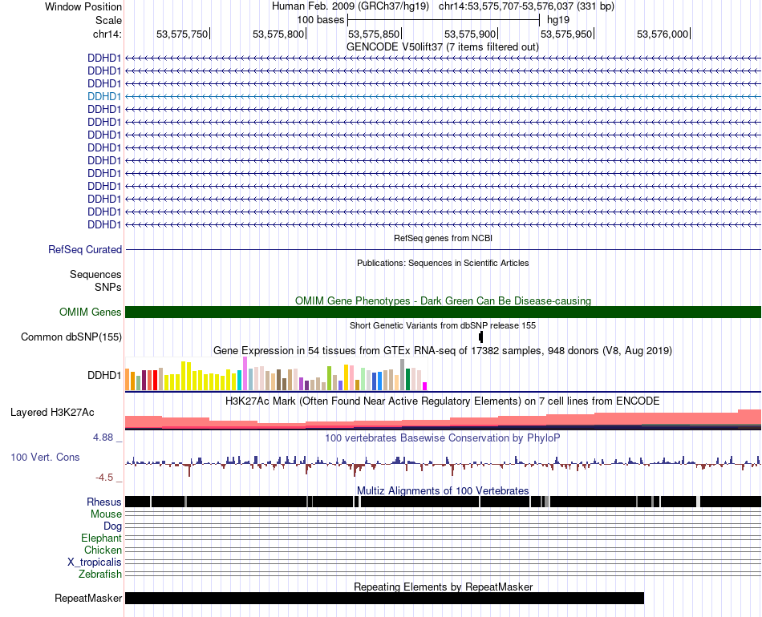Open the GENCODE V50lift37 track title
This screenshot has height=617, width=762.
tap(442, 47)
